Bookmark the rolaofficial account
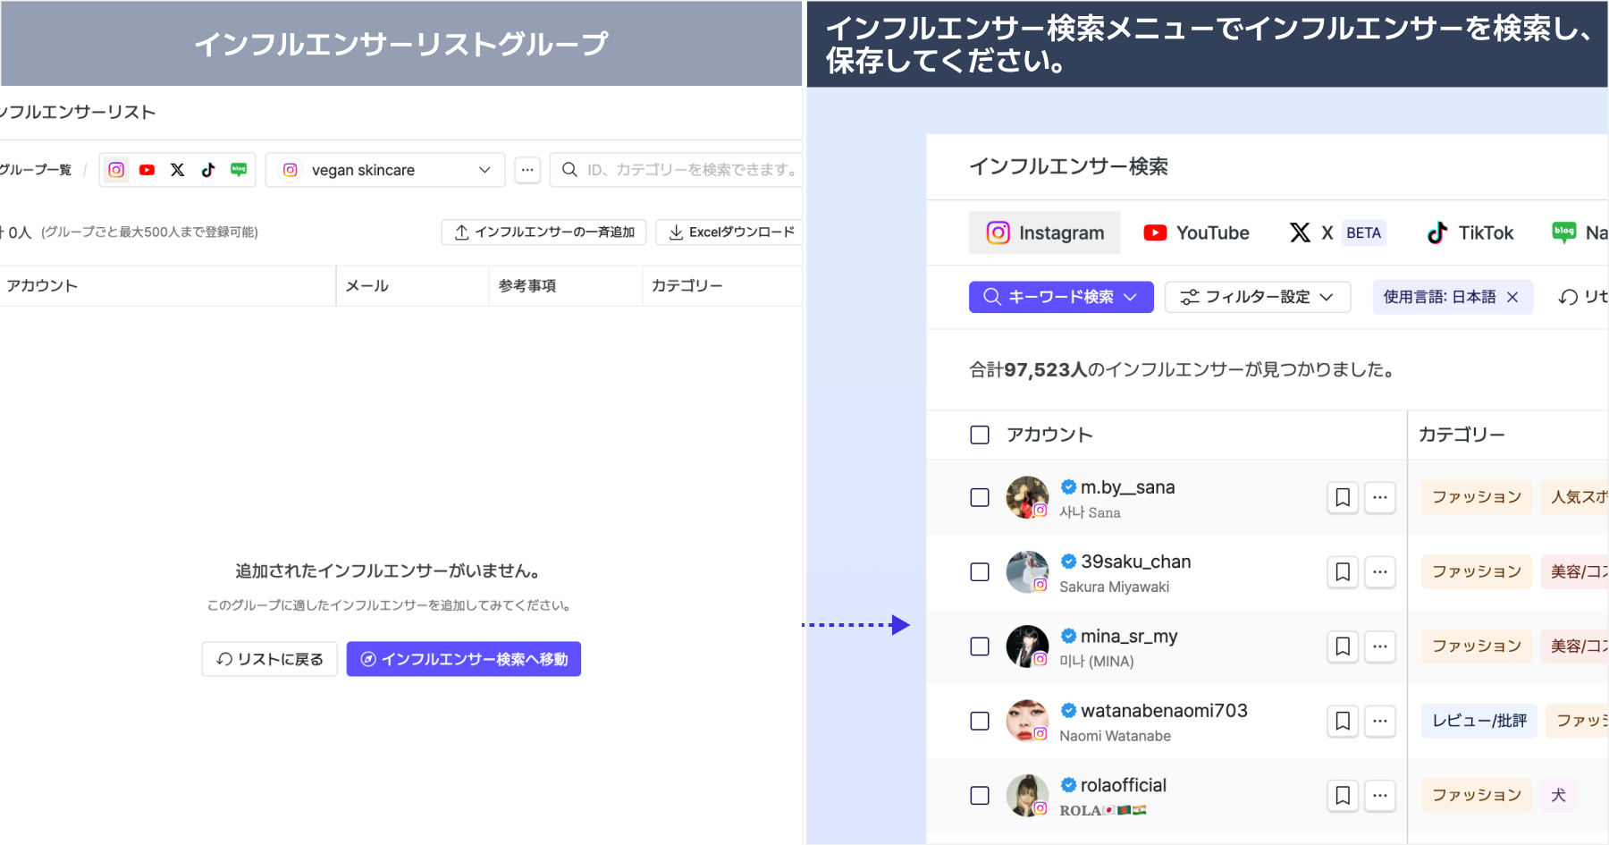This screenshot has height=845, width=1609. 1343,795
